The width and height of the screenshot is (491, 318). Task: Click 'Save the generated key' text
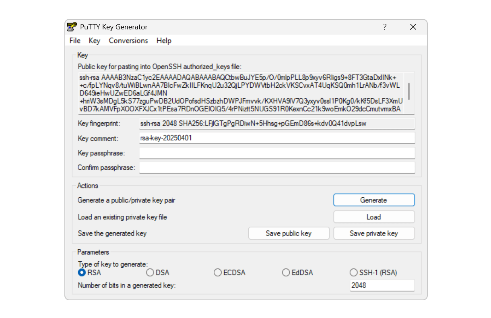[x=112, y=233]
